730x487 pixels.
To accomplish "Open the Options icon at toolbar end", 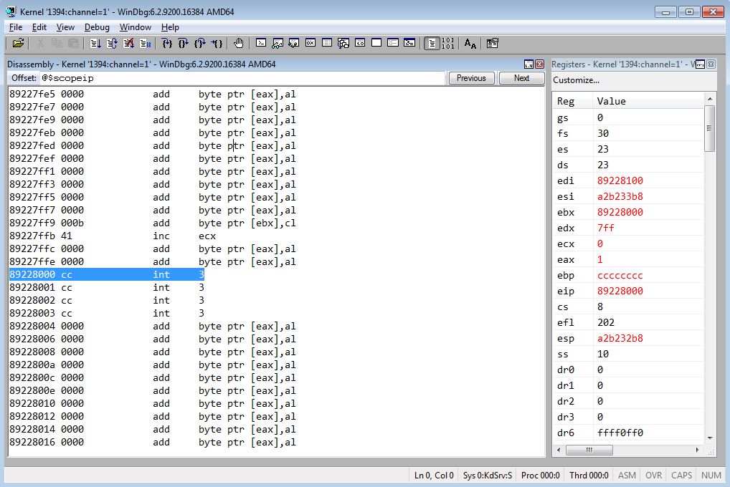I will (x=492, y=44).
